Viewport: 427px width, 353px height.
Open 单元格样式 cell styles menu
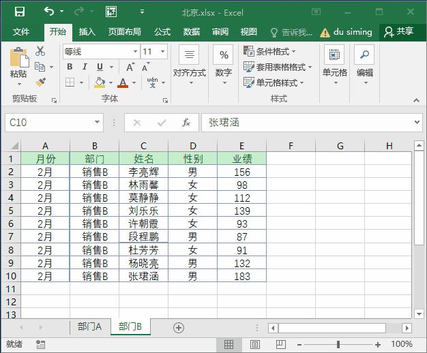point(274,82)
